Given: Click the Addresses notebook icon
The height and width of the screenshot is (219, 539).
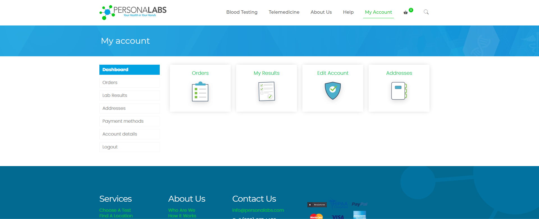Looking at the screenshot, I should [x=399, y=91].
